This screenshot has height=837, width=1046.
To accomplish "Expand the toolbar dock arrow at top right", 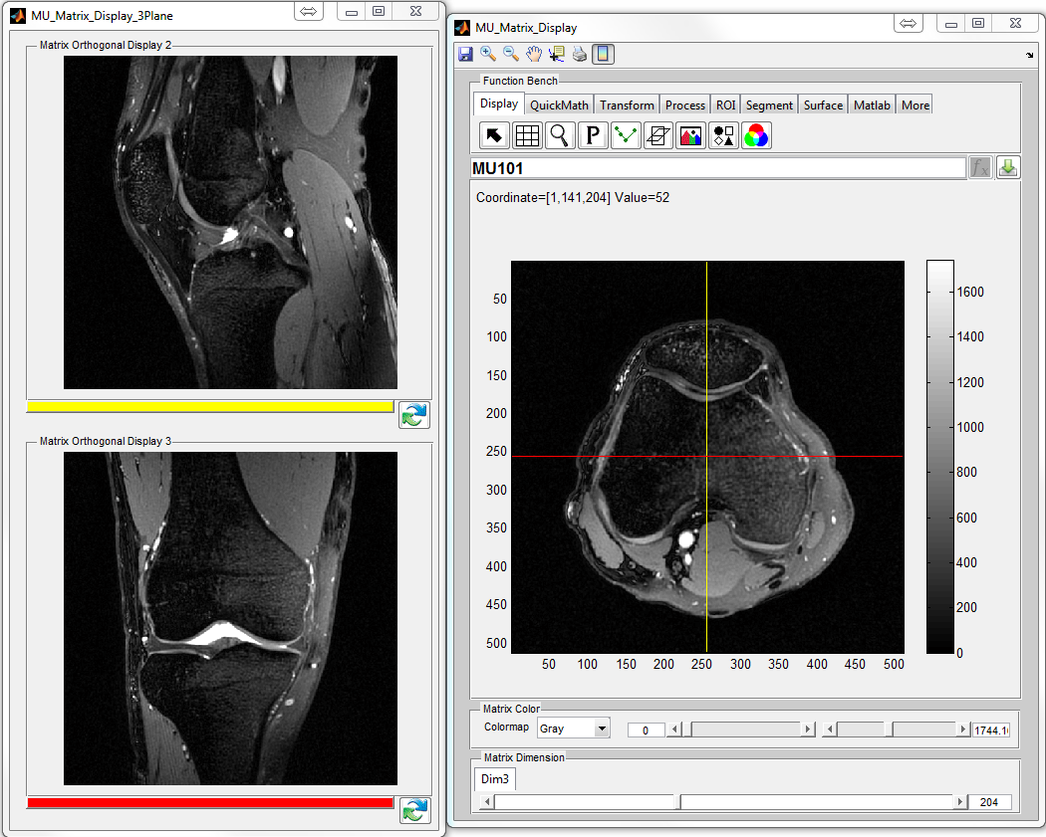I will 1029,55.
